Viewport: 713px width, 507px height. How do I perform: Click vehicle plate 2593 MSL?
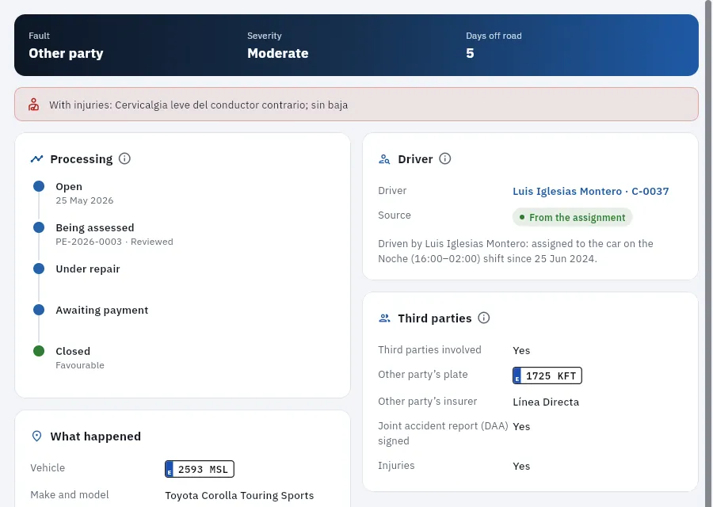tap(200, 469)
